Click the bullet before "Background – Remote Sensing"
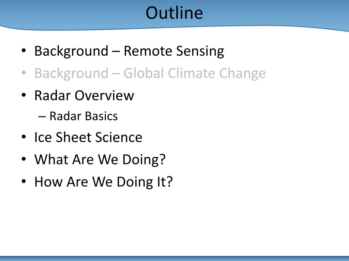 coord(23,52)
